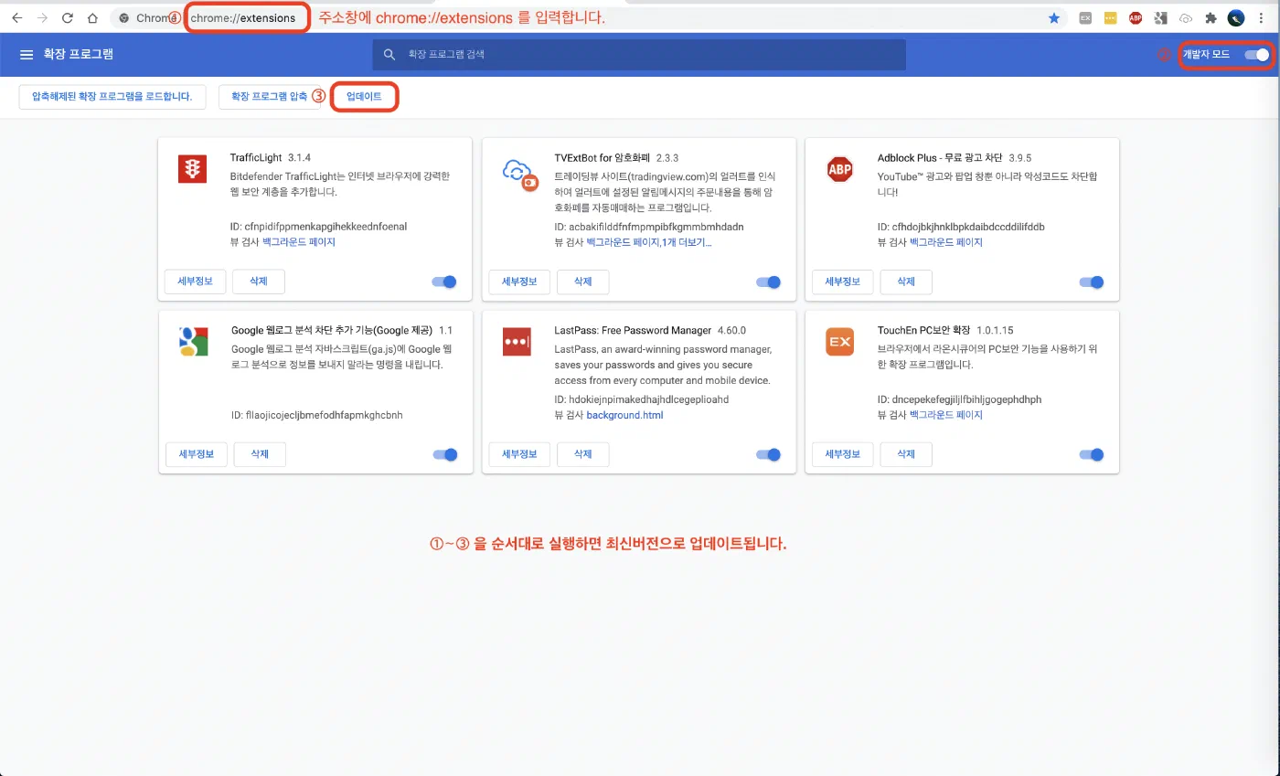
Task: Click the TVExtBot cloud toolbar icon
Action: tap(1186, 17)
